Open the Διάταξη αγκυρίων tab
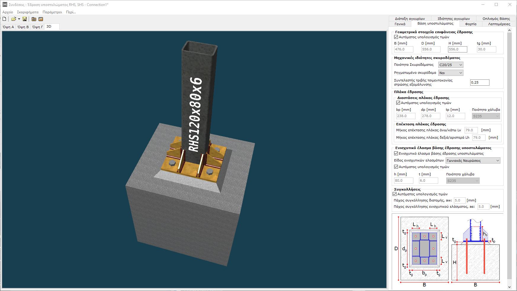 410,19
